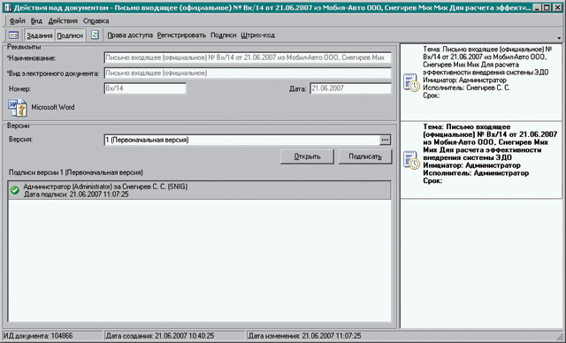
Task: Open the Справка menu
Action: pyautogui.click(x=96, y=21)
